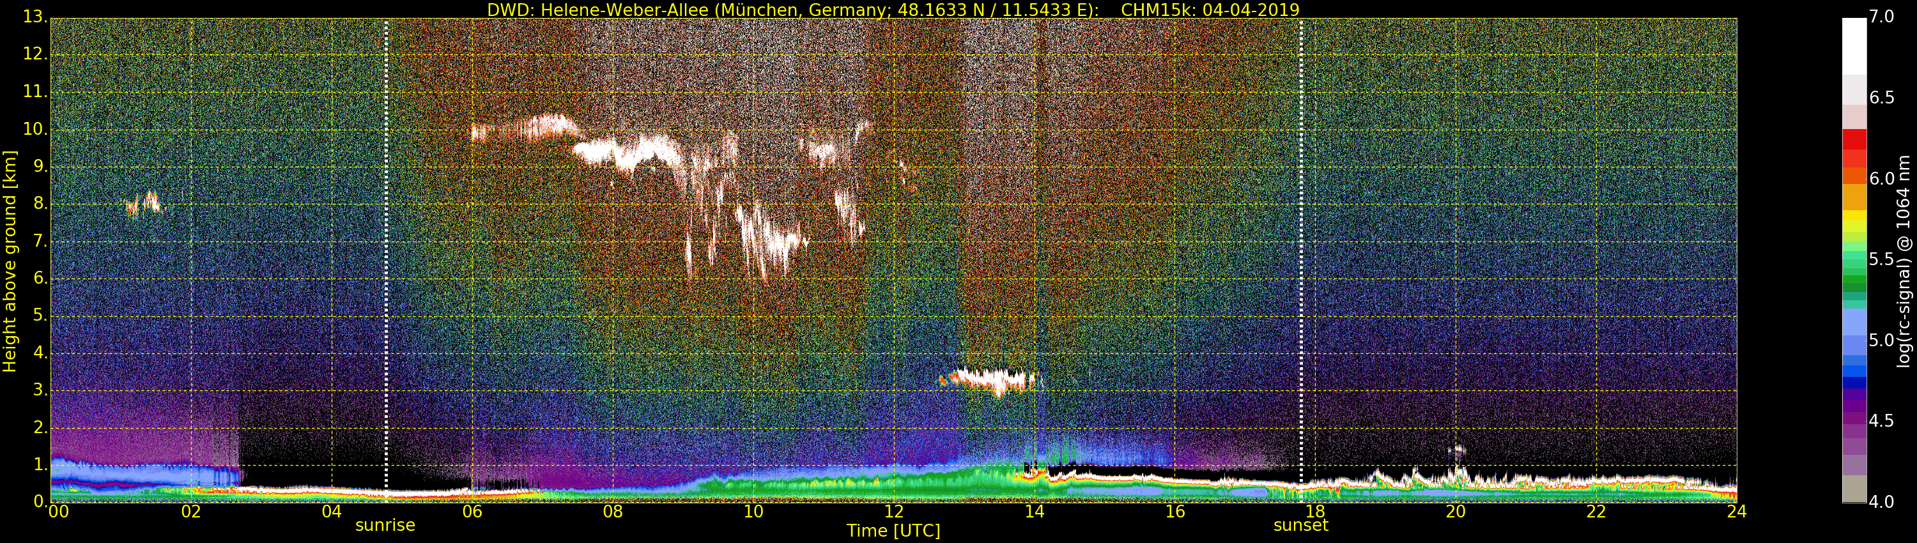1917x543 pixels.
Task: Click the 7.0 value on the colorbar scale
Action: pyautogui.click(x=1881, y=17)
